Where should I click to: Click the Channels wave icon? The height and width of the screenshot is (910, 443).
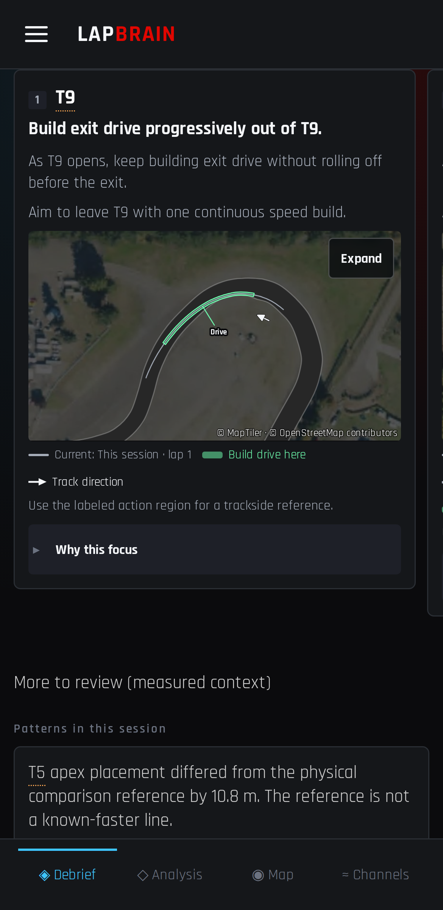coord(345,875)
